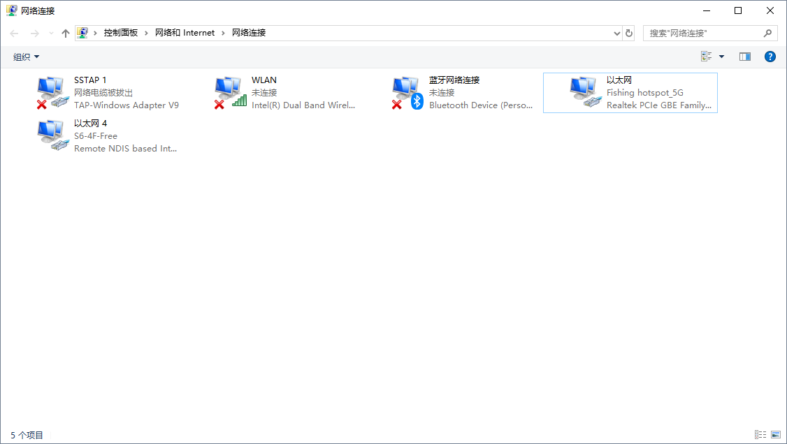Click the Realtek PCIe GBE Family text
The height and width of the screenshot is (444, 787).
[x=659, y=105]
